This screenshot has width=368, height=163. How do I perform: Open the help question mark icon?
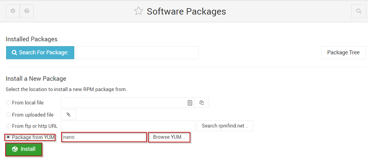click(x=27, y=11)
